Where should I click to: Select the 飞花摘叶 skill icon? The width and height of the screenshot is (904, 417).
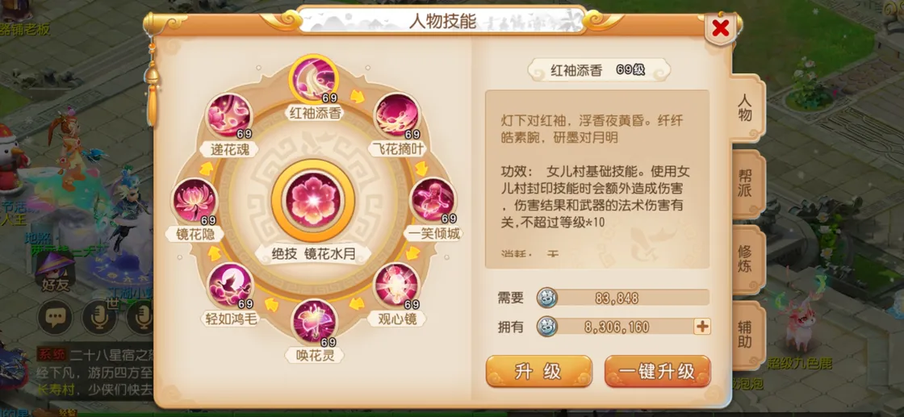click(x=397, y=116)
